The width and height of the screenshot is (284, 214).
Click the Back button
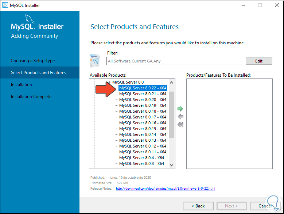pyautogui.click(x=198, y=206)
